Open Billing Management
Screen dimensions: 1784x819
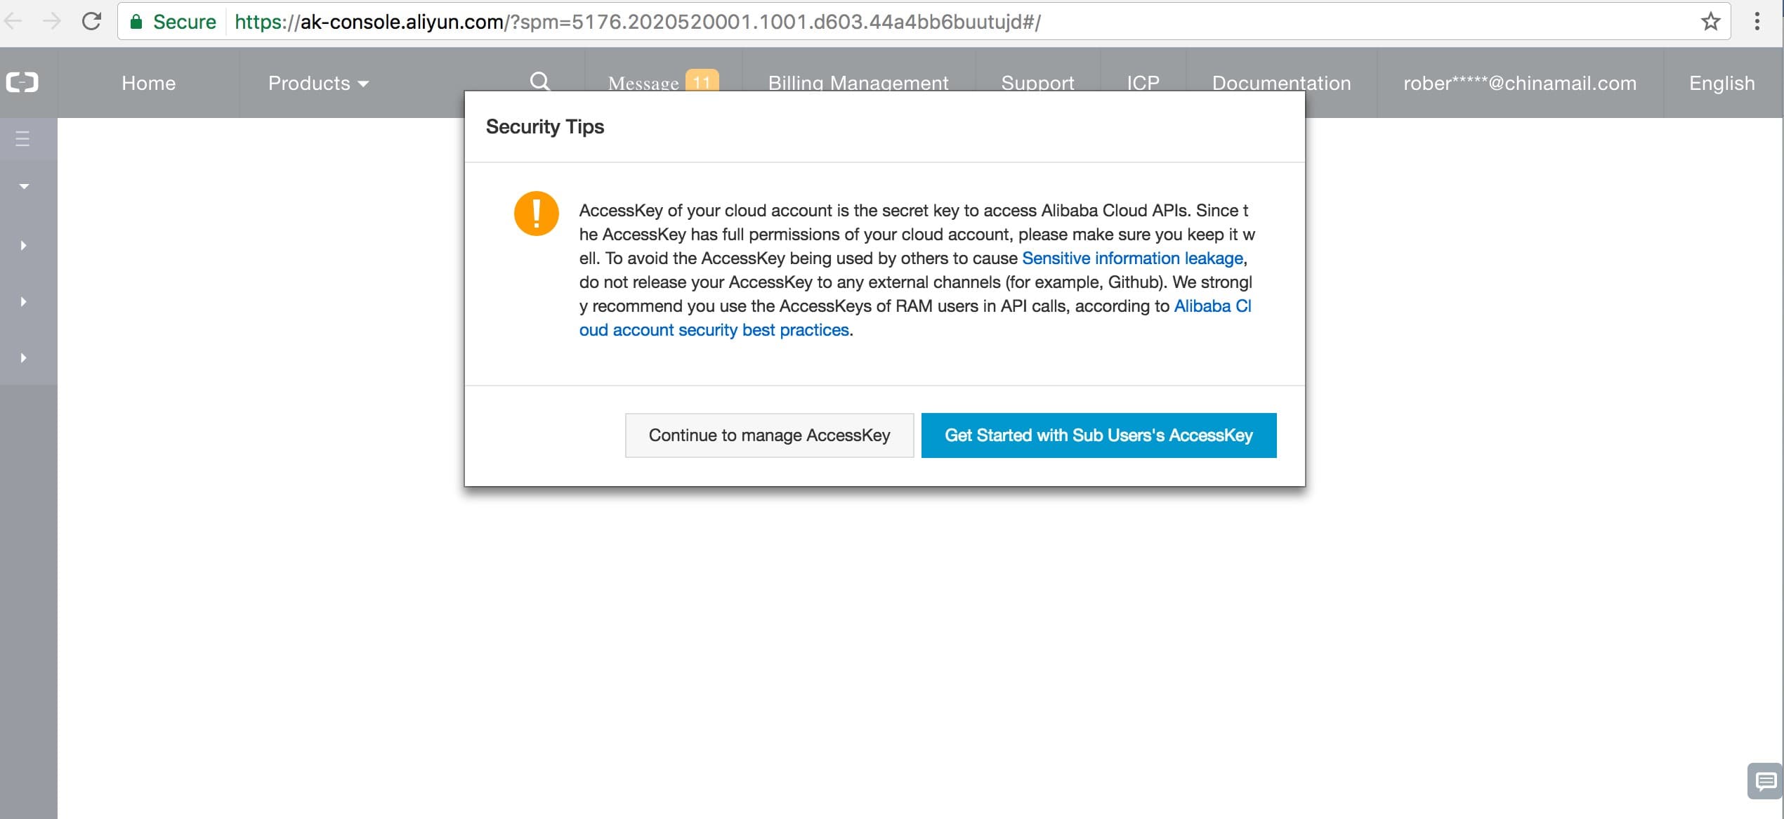pos(858,83)
